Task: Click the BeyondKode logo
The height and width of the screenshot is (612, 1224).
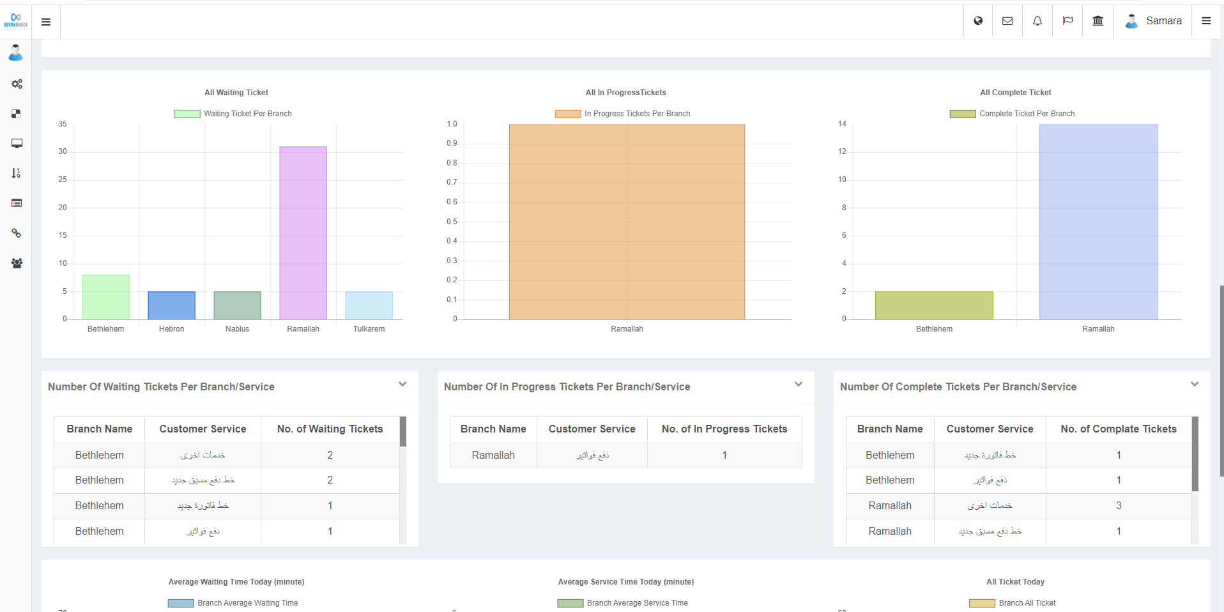Action: click(16, 21)
